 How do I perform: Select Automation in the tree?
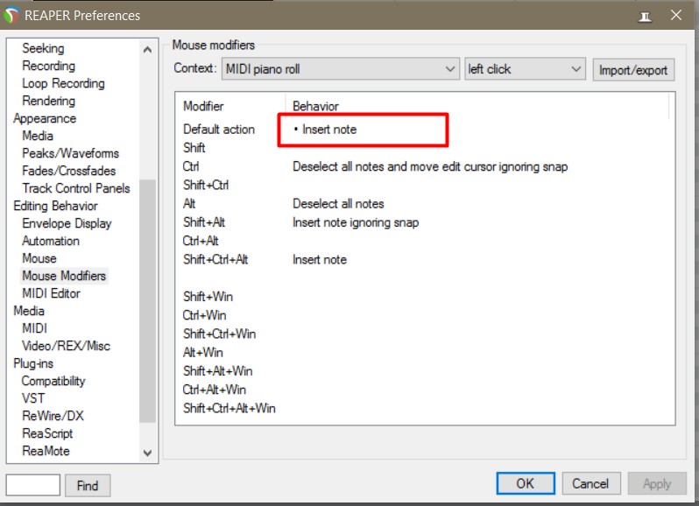51,241
